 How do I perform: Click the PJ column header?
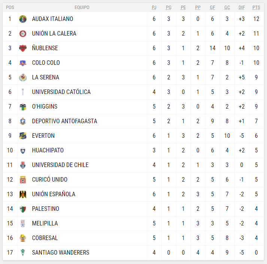[154, 7]
